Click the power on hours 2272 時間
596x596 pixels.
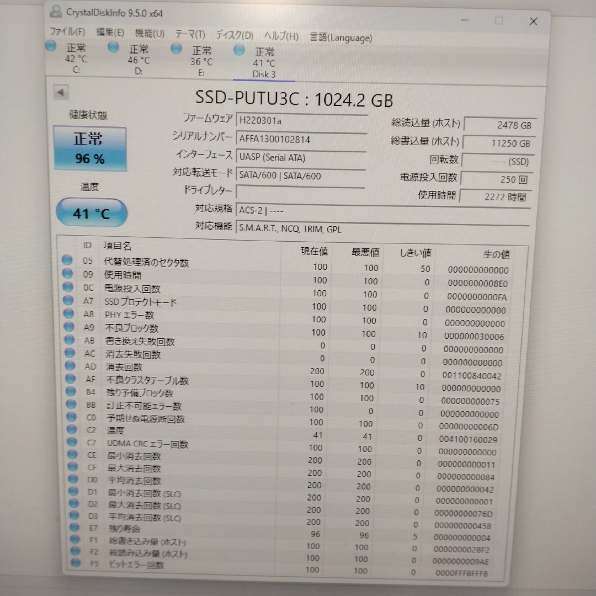(x=496, y=196)
